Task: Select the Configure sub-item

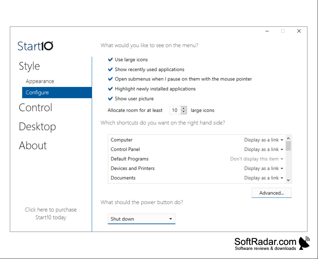Action: point(57,93)
